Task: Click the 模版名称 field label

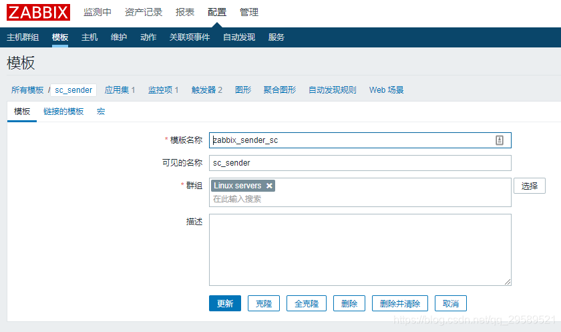Action: click(x=186, y=140)
